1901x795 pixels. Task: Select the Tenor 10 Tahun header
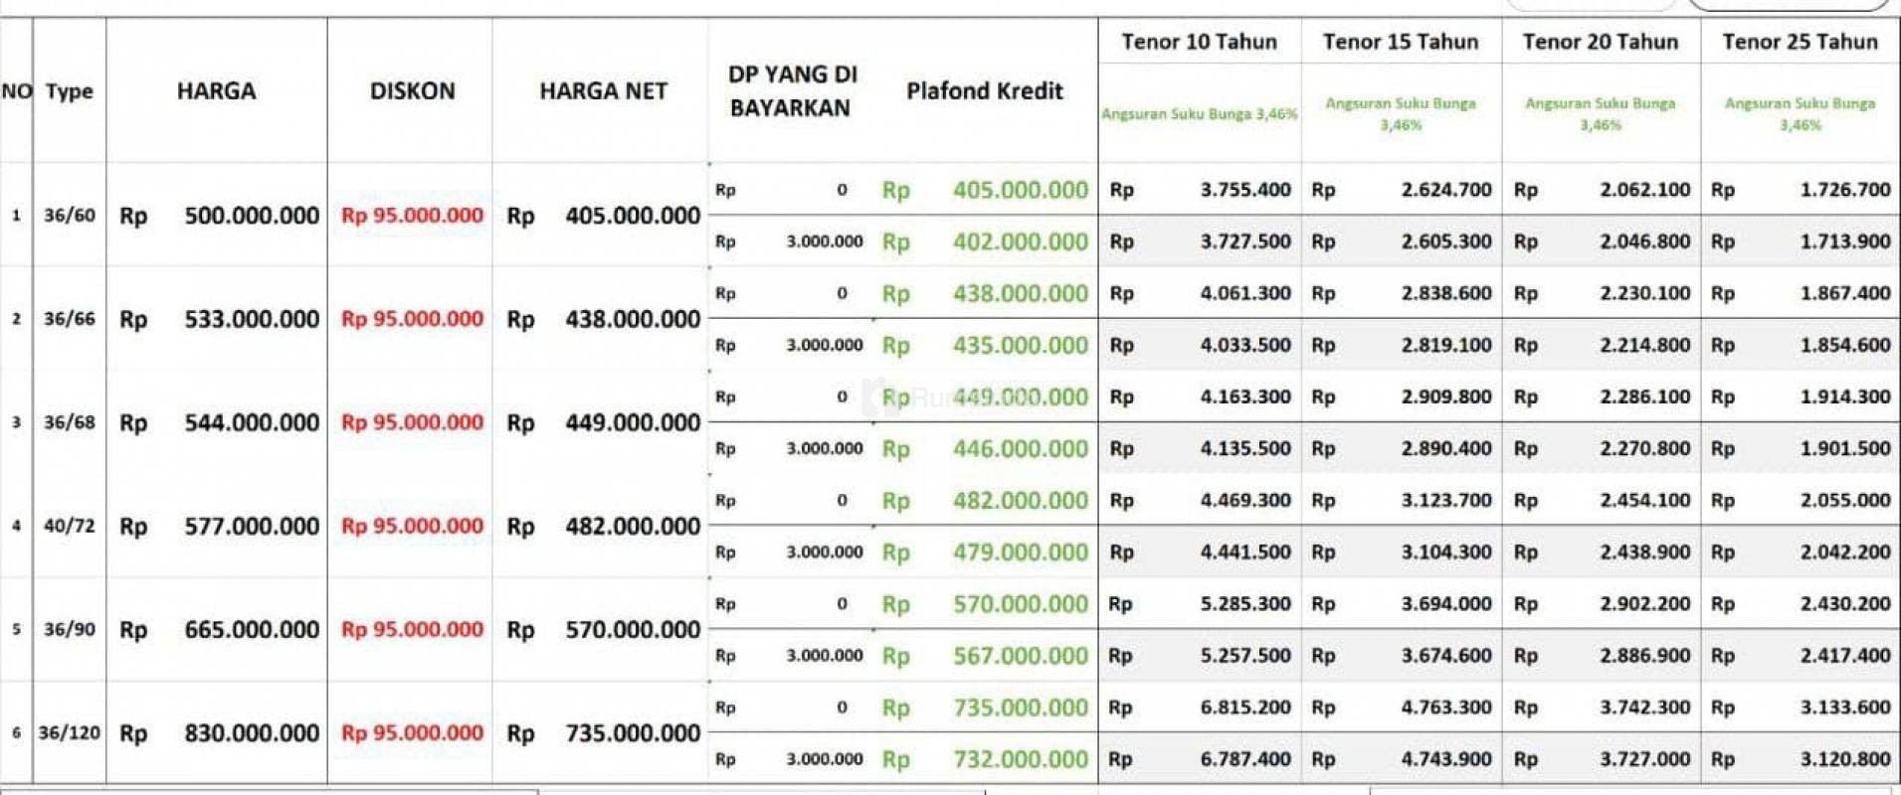pyautogui.click(x=1199, y=42)
